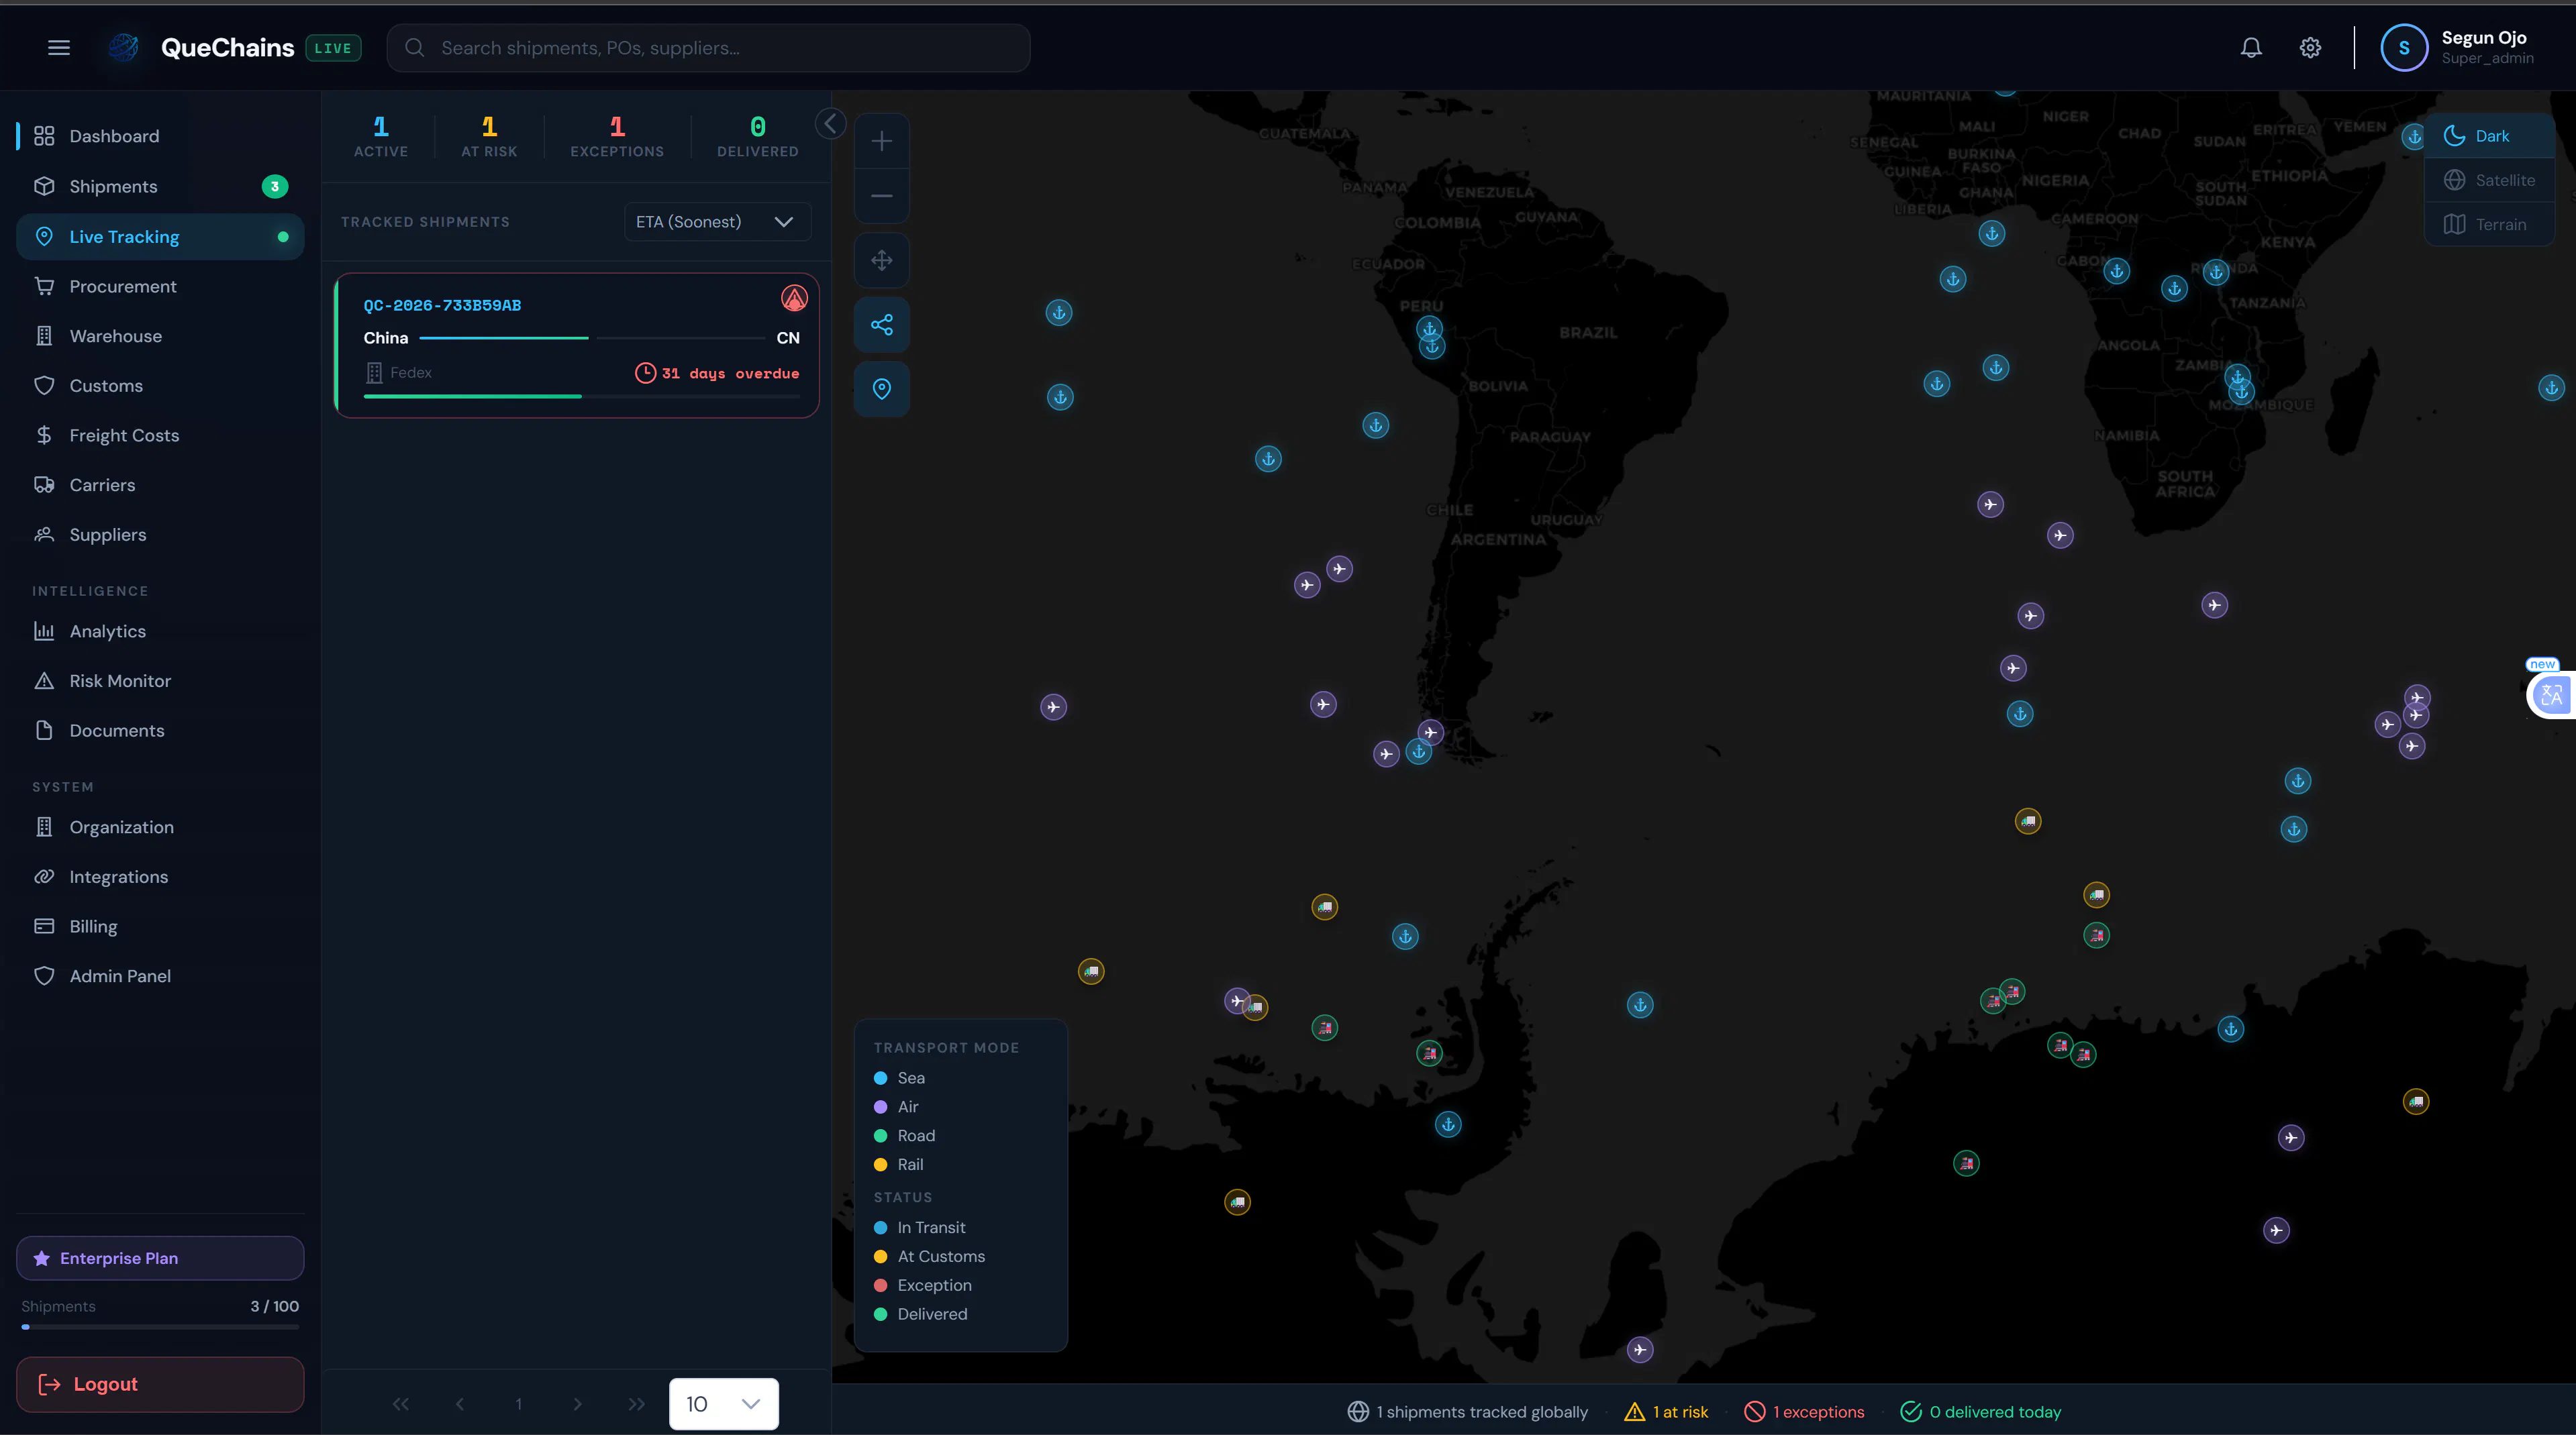
Task: Click the translate widget icon at right edge
Action: pos(2551,694)
